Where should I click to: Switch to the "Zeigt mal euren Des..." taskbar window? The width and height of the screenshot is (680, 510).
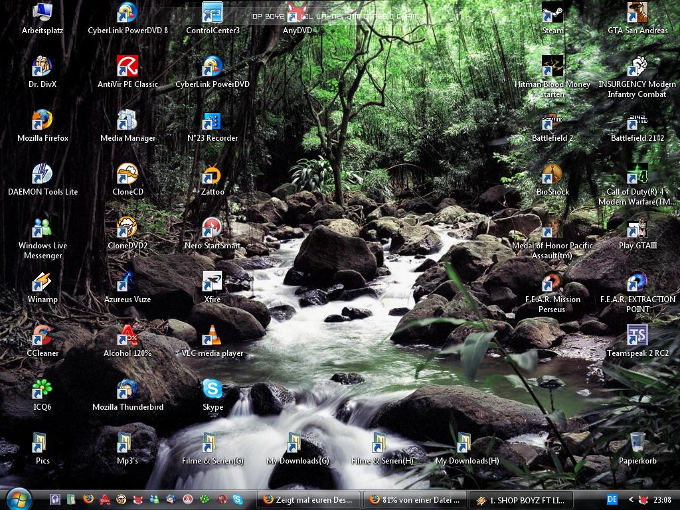click(x=309, y=499)
